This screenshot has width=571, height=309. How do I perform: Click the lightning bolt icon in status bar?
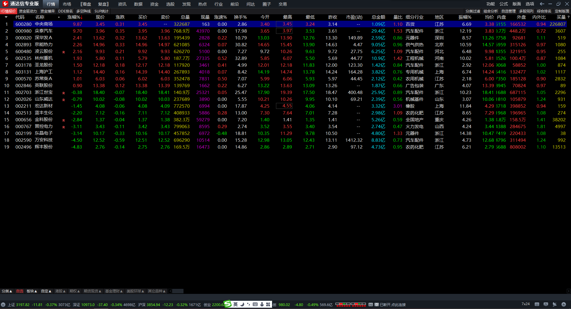[x=564, y=304]
